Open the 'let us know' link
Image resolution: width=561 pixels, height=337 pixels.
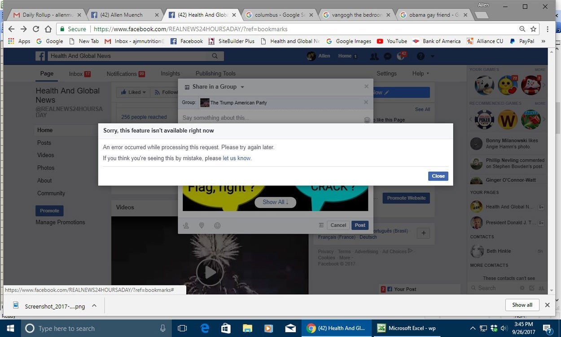tap(237, 158)
